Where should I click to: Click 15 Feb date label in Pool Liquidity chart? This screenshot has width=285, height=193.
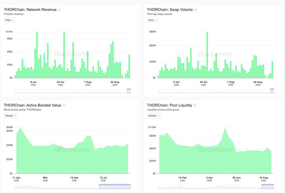pos(182,178)
